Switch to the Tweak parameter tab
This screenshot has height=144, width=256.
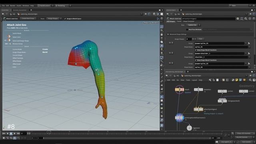[179, 21]
